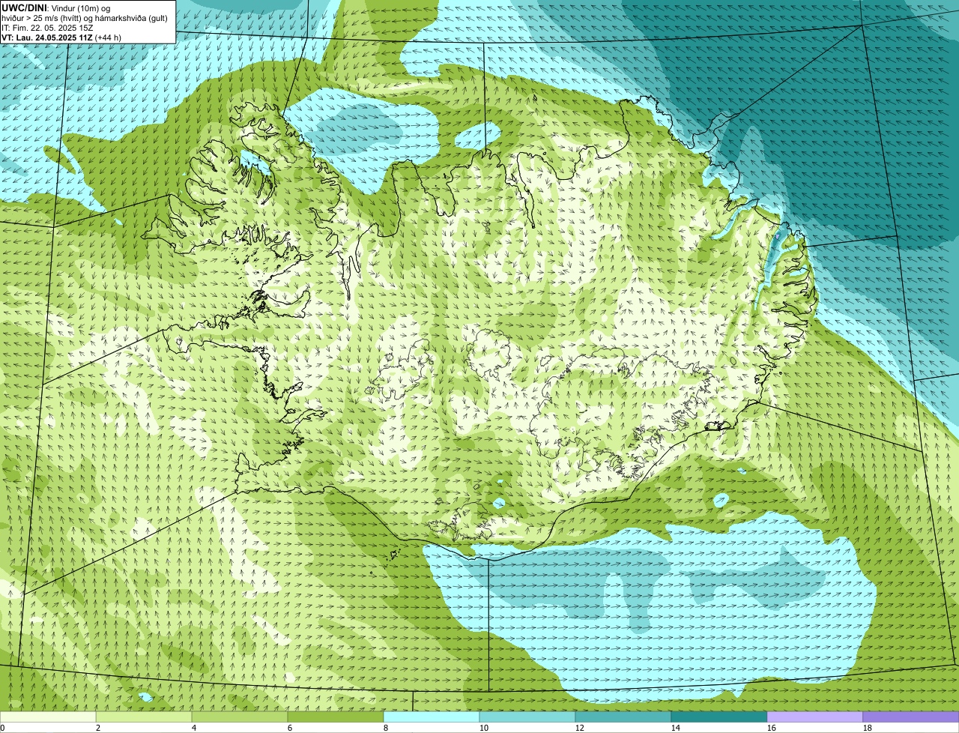Click the 6–8 m/s olive green legend swatch
The height and width of the screenshot is (733, 959).
[x=336, y=717]
